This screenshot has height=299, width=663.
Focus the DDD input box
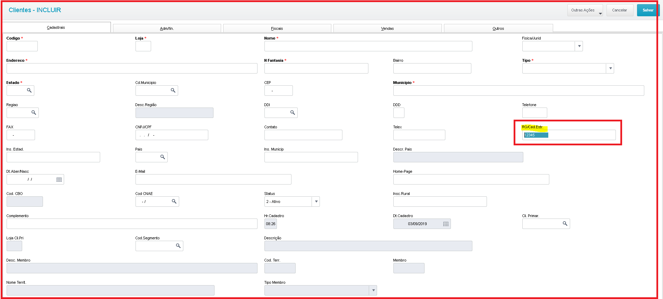click(x=399, y=113)
